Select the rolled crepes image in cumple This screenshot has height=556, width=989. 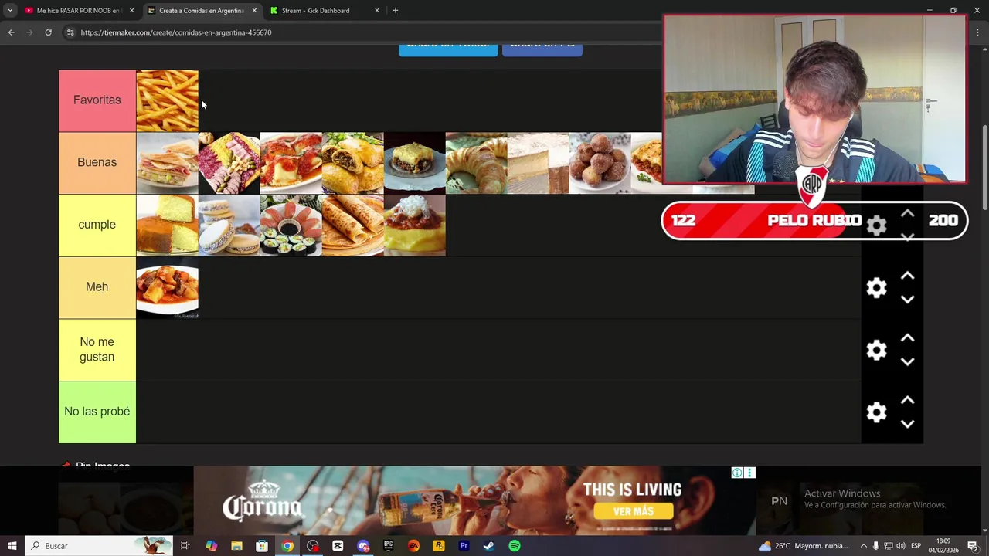[352, 225]
